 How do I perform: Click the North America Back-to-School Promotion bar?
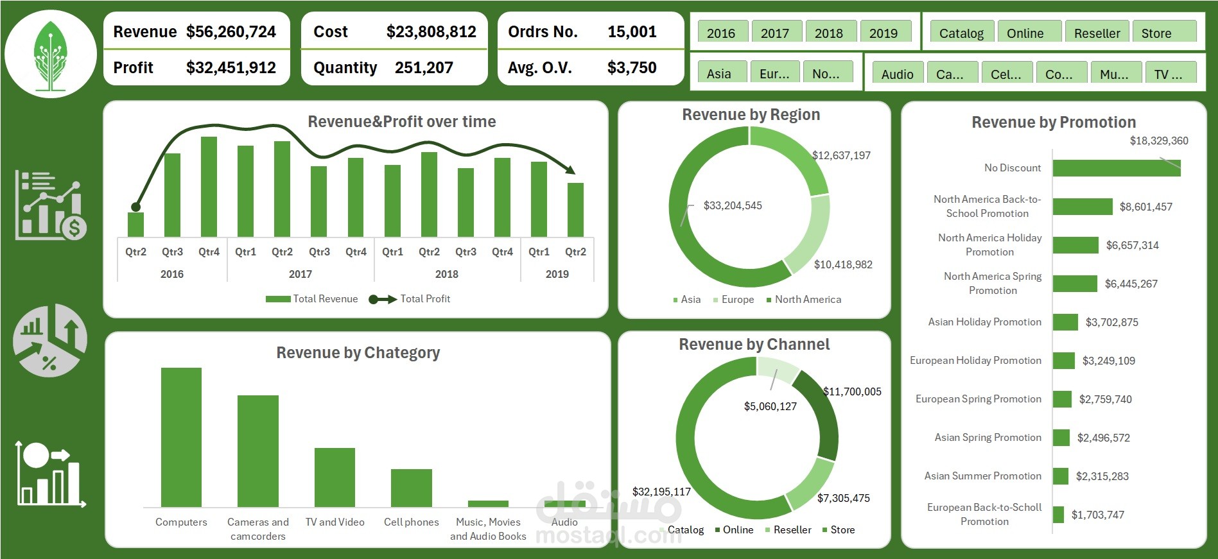coord(1083,207)
